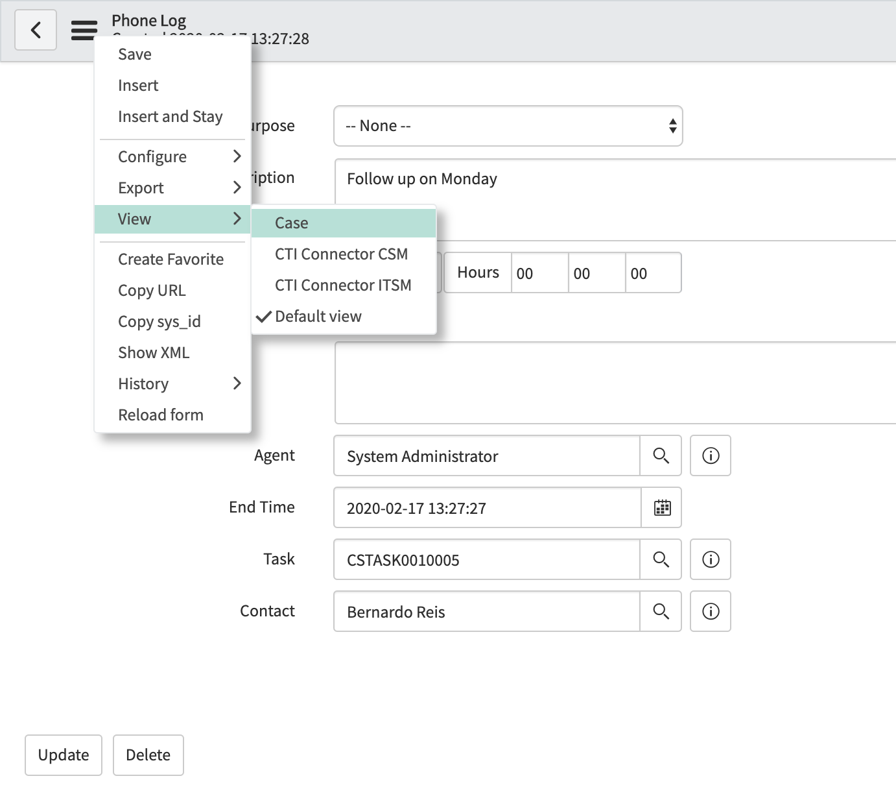
Task: Click the Update button
Action: [x=63, y=755]
